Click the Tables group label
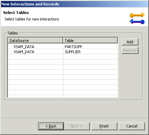149x135 pixels. point(13,33)
